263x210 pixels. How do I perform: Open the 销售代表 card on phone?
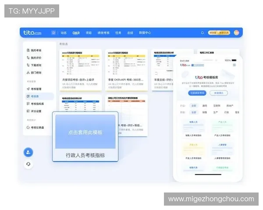coord(193,169)
